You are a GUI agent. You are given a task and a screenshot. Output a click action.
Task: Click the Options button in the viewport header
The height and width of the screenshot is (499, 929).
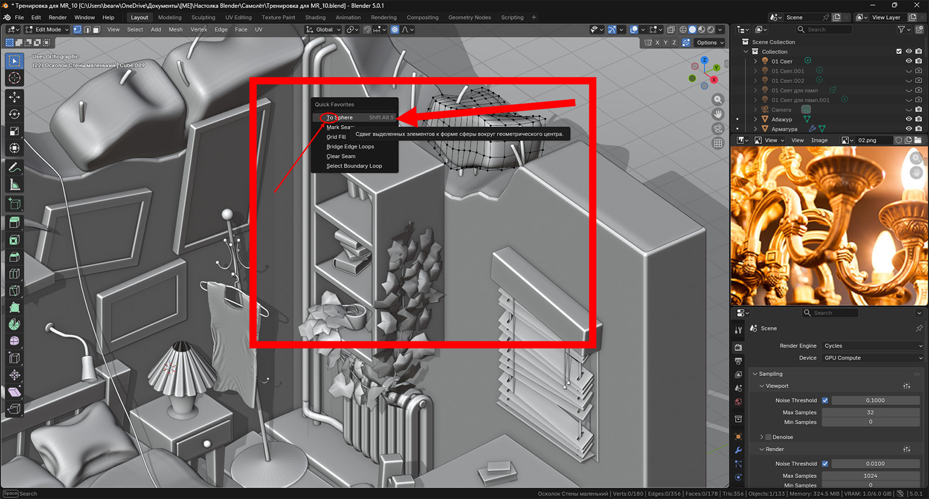pos(710,42)
